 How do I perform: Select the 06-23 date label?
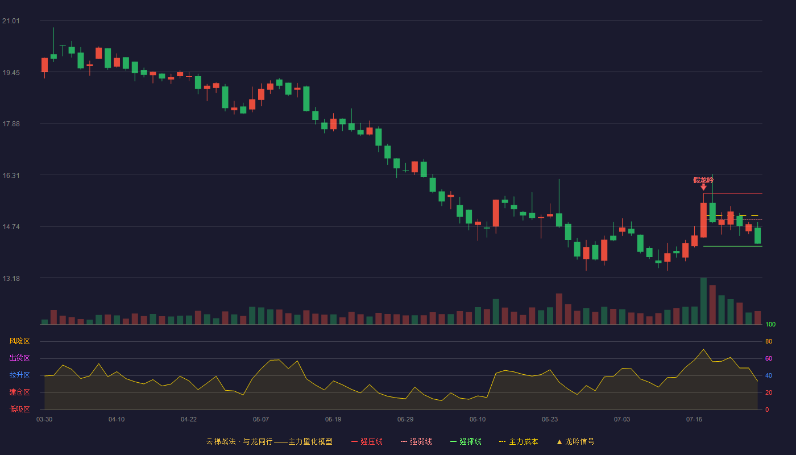(550, 419)
